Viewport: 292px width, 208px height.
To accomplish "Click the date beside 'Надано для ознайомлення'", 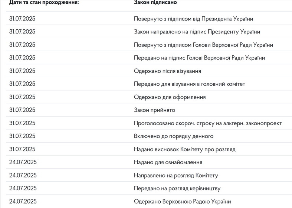I will 22,162.
